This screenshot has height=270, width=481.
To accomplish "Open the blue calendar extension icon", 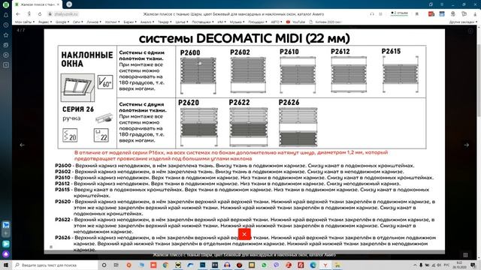I will (x=442, y=14).
